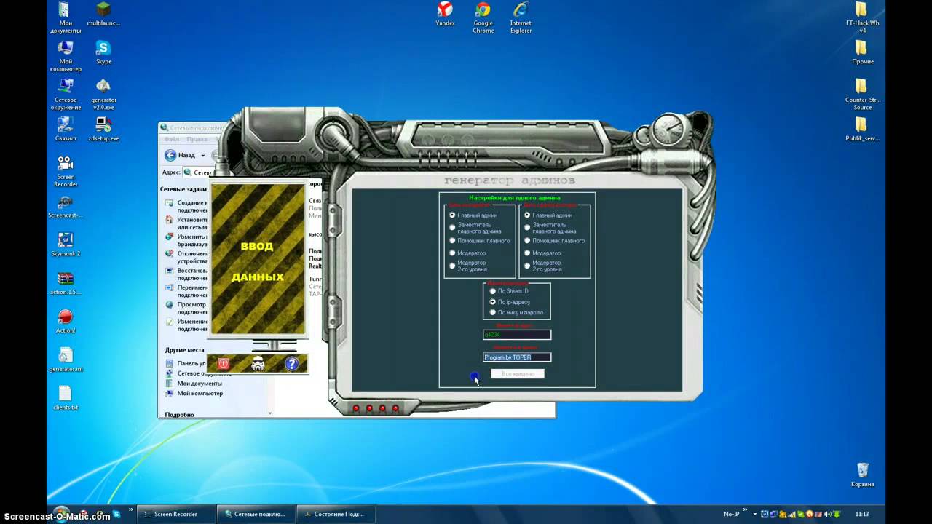The height and width of the screenshot is (524, 932).
Task: Expand hidden system tray icons arrow
Action: pyautogui.click(x=755, y=514)
